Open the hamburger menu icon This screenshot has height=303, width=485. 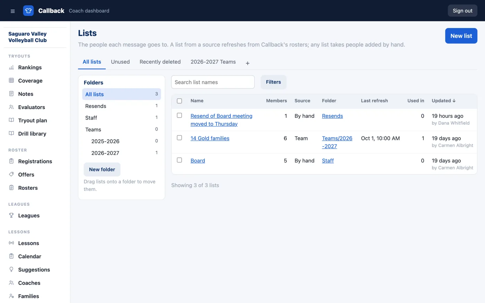coord(13,11)
